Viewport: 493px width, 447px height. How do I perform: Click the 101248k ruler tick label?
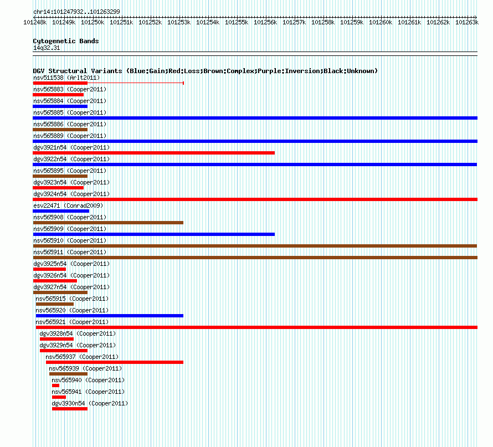pyautogui.click(x=35, y=22)
